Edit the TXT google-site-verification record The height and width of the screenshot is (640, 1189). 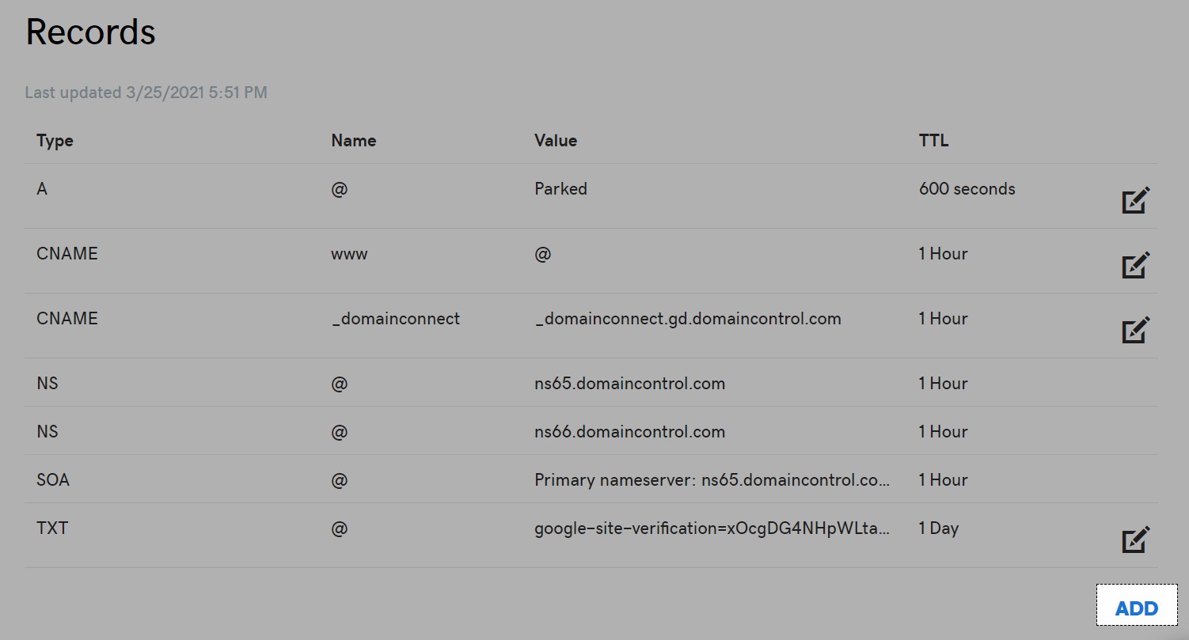[1136, 540]
